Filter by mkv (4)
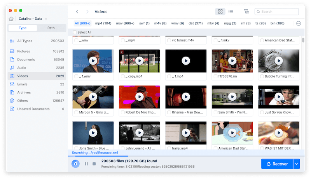Screen dimensions: 311x179 click(x=213, y=23)
